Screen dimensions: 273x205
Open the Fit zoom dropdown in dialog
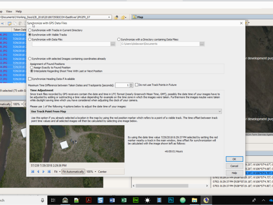coord(60,172)
